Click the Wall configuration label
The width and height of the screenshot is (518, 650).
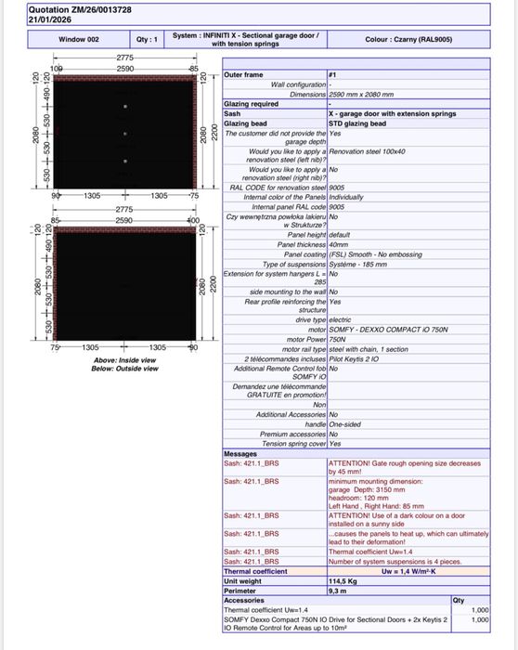point(298,84)
